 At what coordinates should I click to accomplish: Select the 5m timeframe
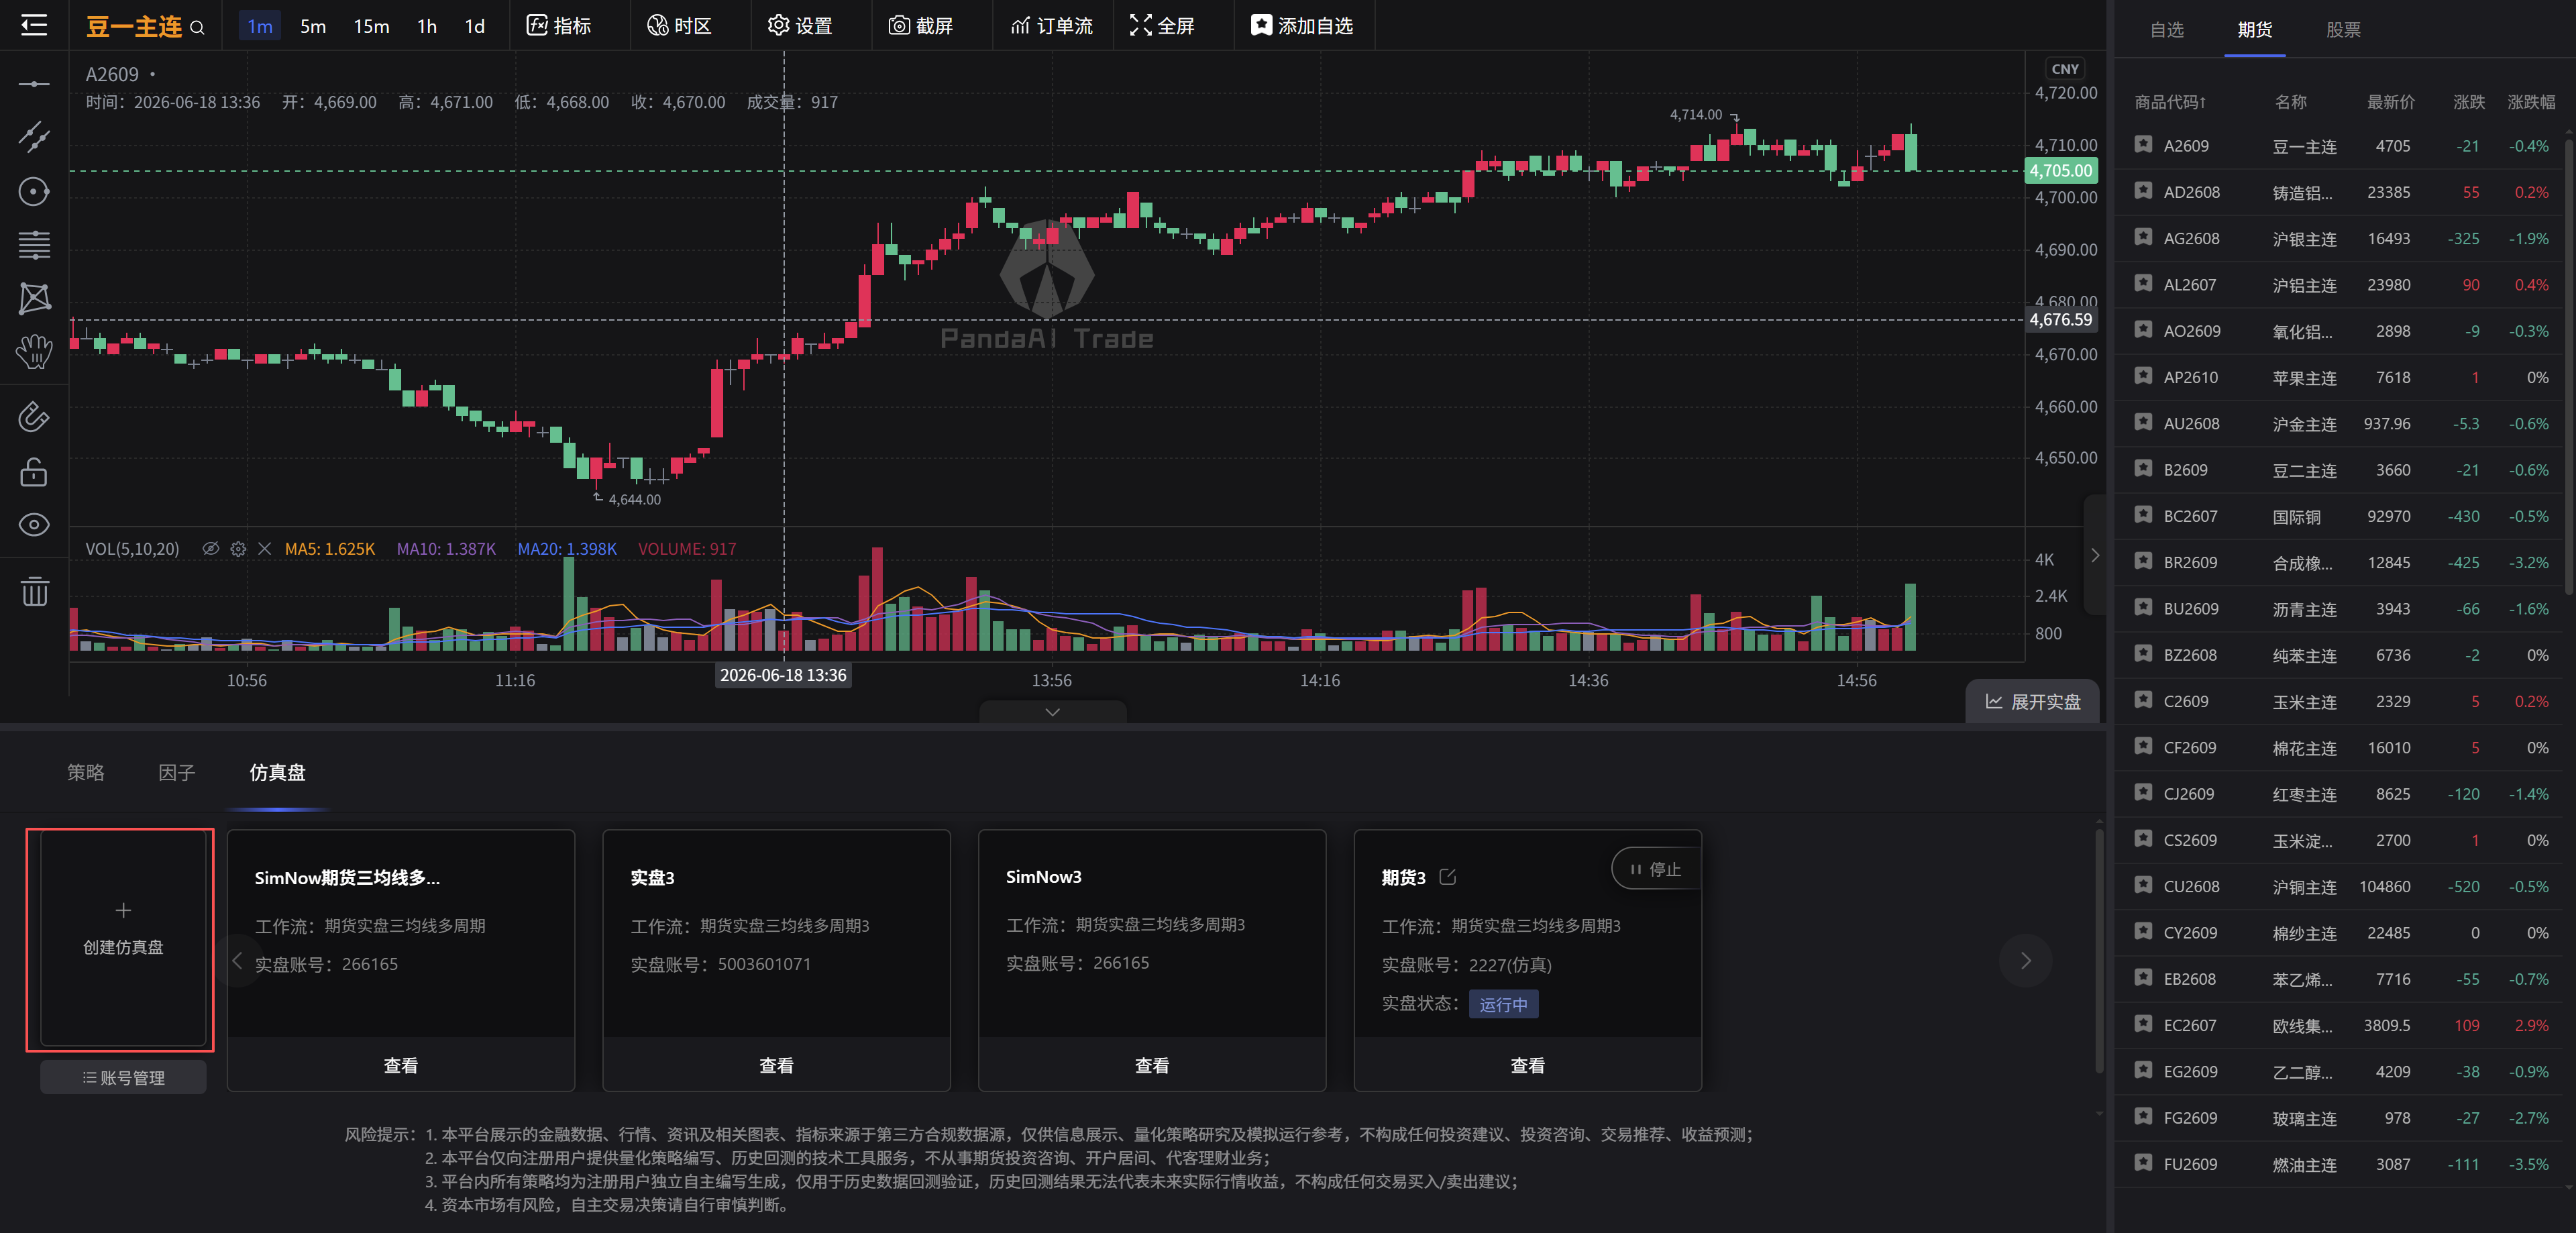click(313, 26)
